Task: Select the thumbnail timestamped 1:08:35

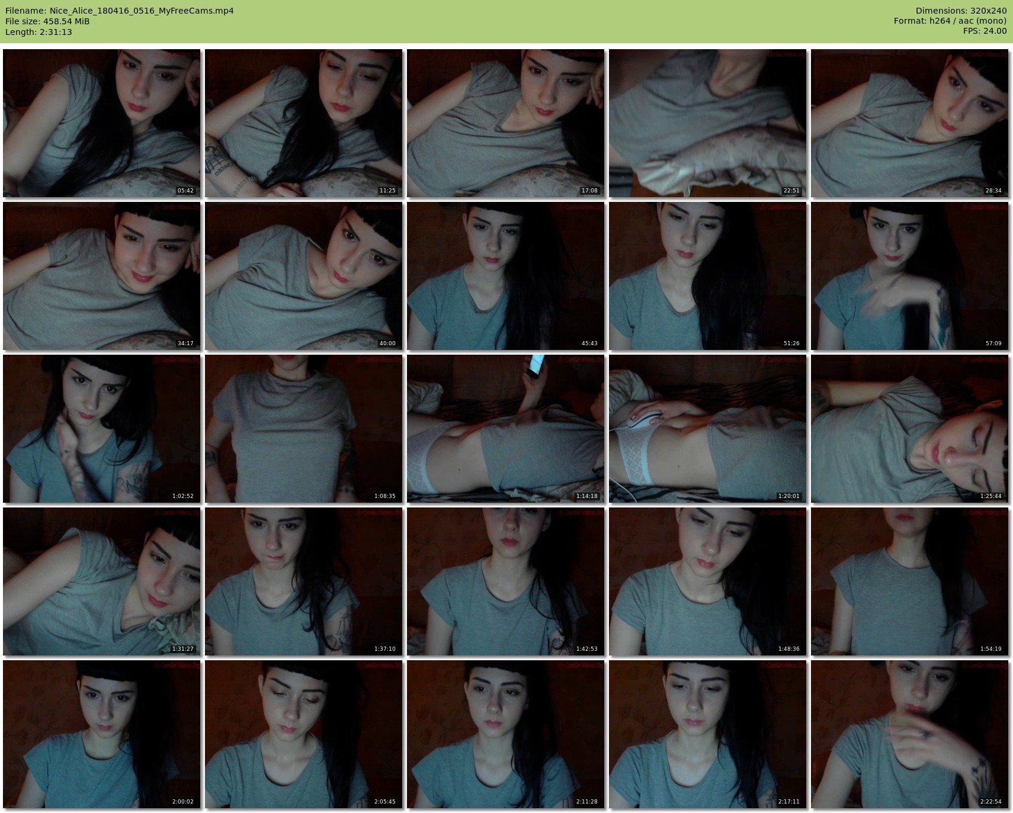Action: (304, 429)
